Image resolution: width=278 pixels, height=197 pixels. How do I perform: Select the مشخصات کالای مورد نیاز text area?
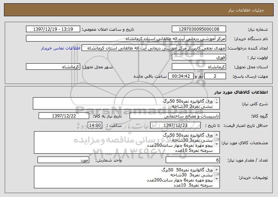tap(127, 142)
